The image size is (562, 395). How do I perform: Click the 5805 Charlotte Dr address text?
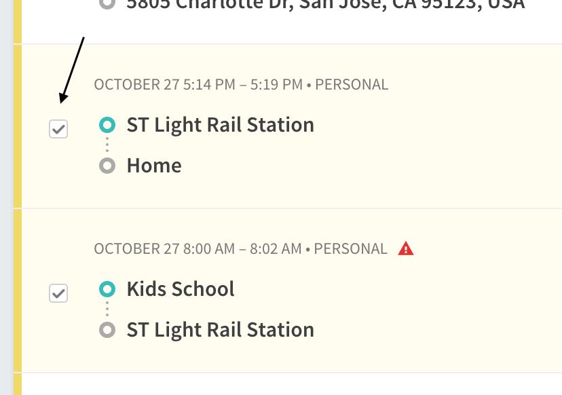pyautogui.click(x=326, y=4)
